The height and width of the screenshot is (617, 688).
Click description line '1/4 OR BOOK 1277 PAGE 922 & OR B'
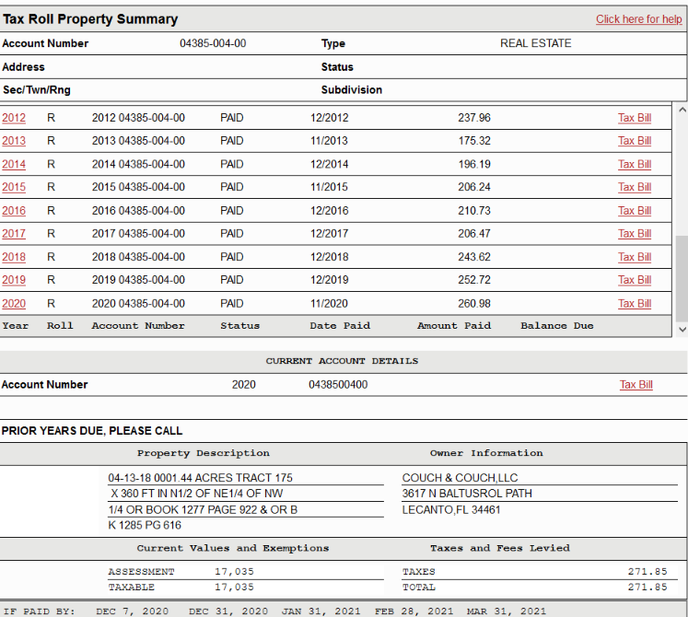203,510
